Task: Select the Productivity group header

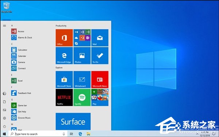Action: tap(61, 26)
